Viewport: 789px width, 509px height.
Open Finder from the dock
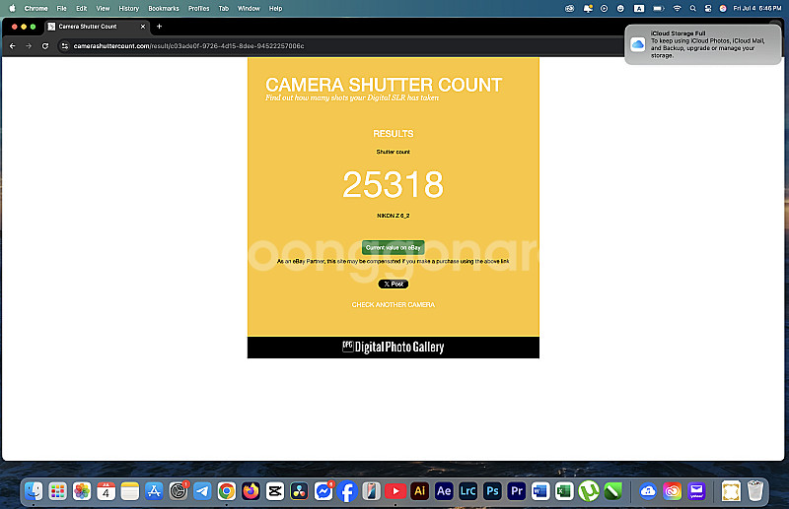pyautogui.click(x=34, y=491)
